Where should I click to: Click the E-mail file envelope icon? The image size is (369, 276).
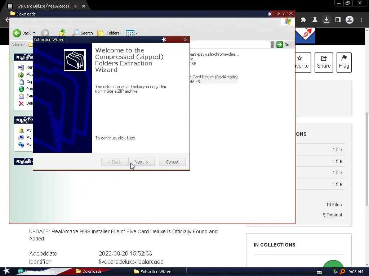pos(21,96)
